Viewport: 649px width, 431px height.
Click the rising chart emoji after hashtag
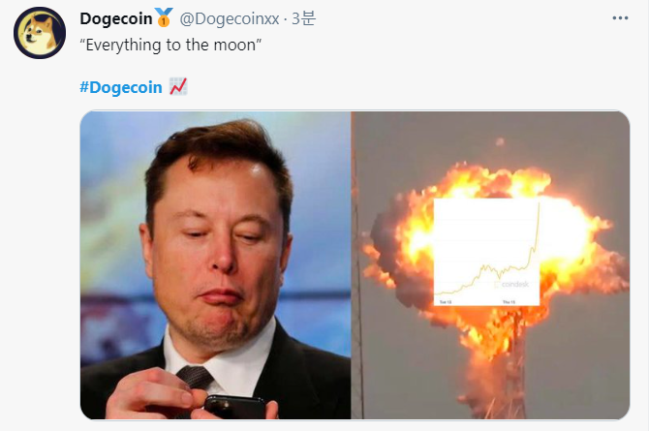point(178,87)
